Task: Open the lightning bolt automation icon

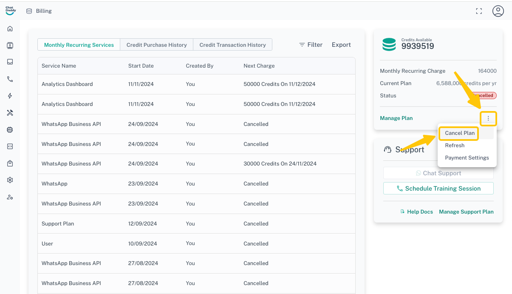Action: (x=10, y=96)
